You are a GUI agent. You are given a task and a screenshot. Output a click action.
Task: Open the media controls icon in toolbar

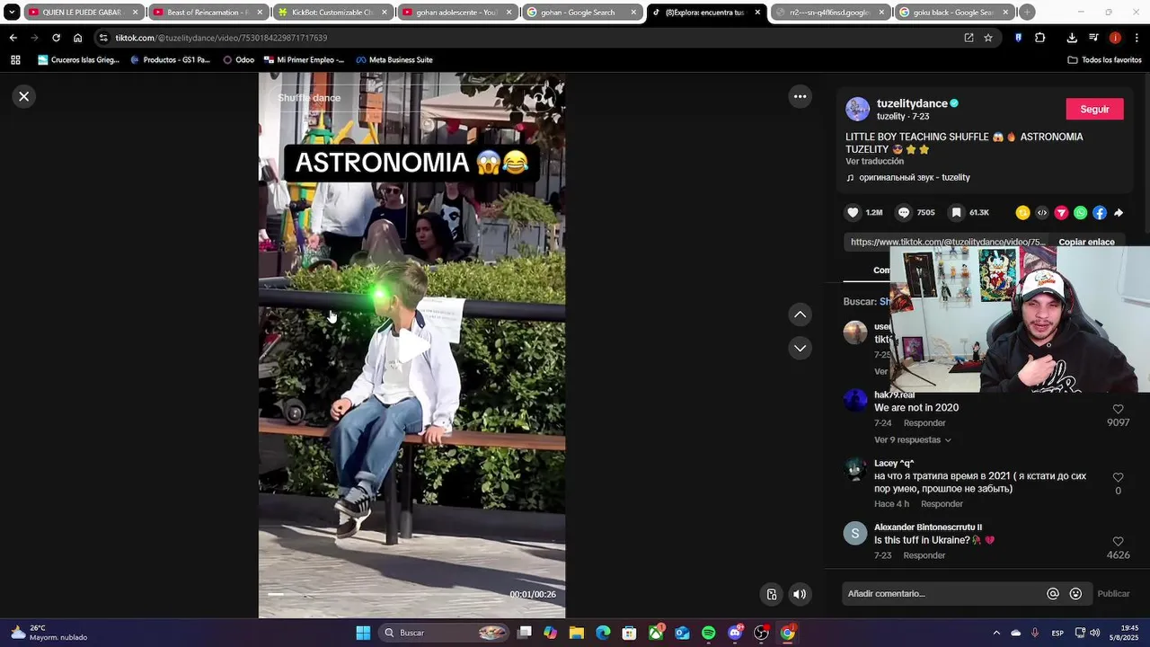click(1093, 38)
